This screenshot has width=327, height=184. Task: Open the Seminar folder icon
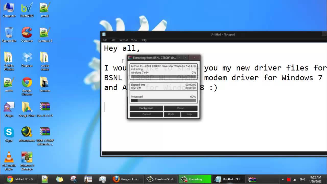tap(45, 85)
